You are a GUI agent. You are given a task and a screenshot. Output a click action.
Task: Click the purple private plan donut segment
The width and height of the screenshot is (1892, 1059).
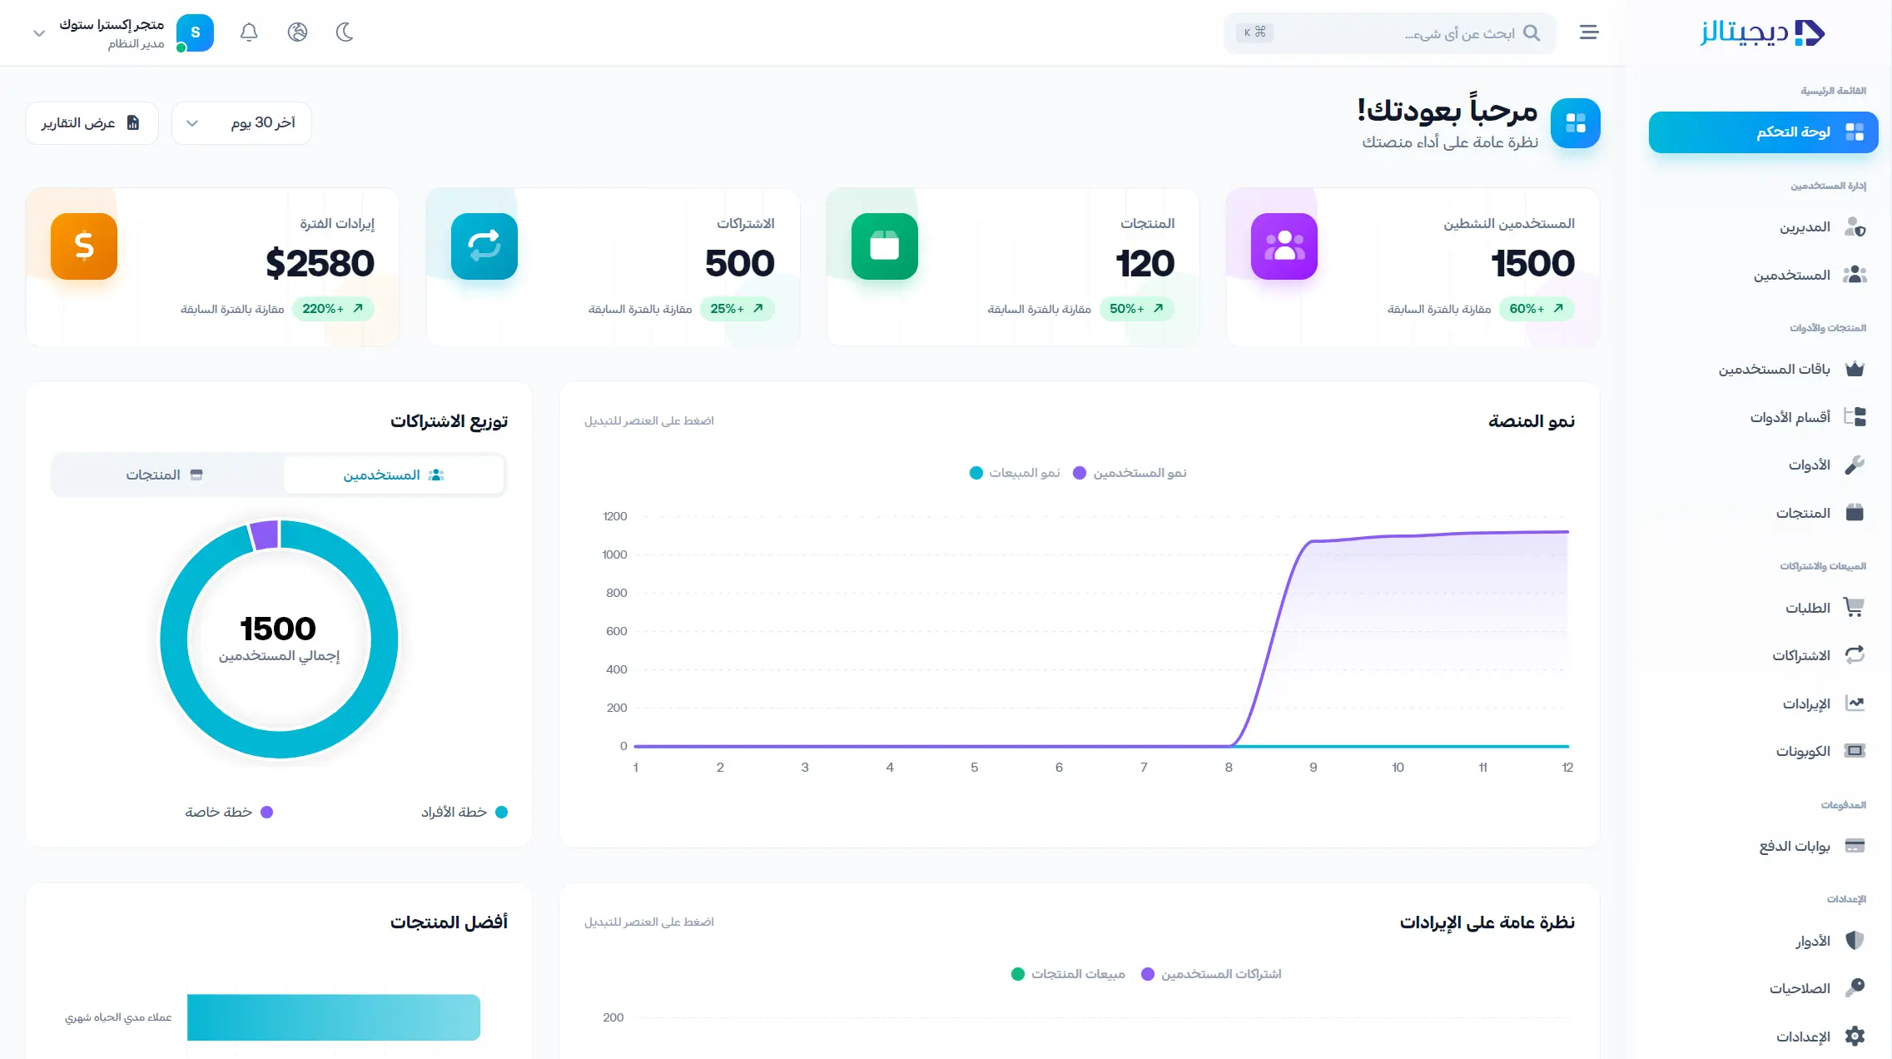pyautogui.click(x=265, y=535)
